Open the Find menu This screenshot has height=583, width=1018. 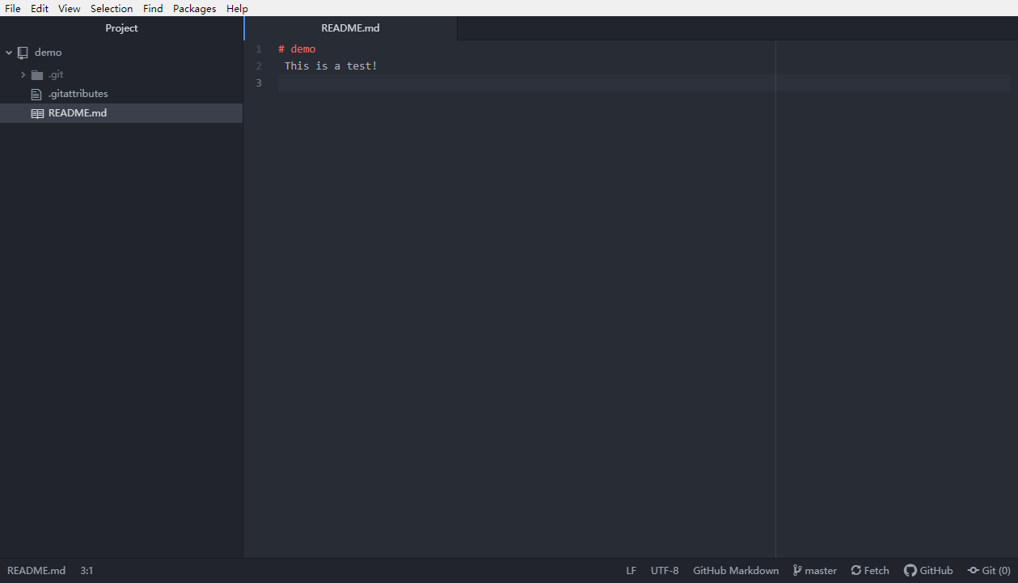click(x=153, y=8)
